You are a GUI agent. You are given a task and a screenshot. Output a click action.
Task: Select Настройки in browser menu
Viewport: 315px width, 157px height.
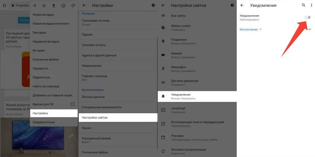(54, 113)
